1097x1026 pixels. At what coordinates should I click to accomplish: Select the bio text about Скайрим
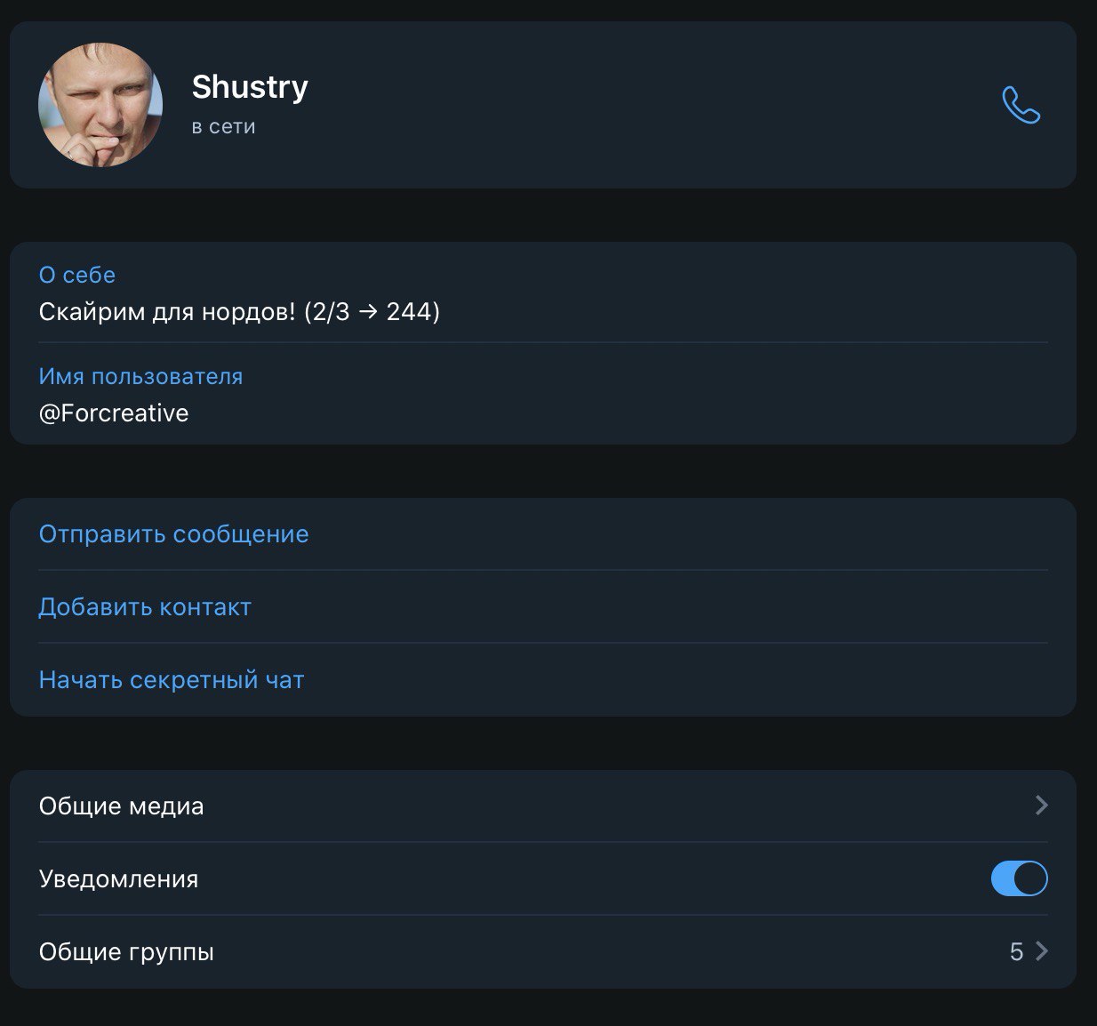(x=239, y=312)
